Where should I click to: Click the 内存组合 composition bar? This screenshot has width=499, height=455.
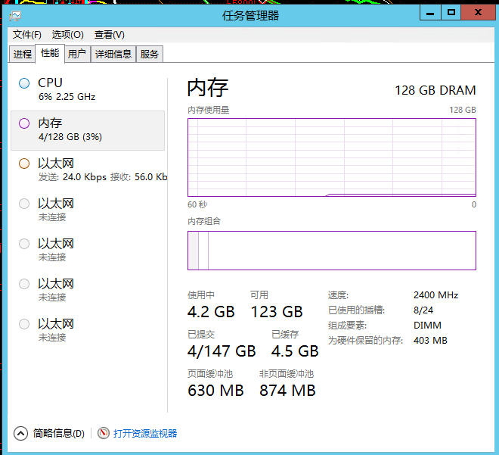(332, 251)
